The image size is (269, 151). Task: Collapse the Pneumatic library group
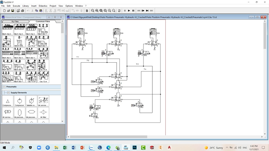tap(4, 87)
